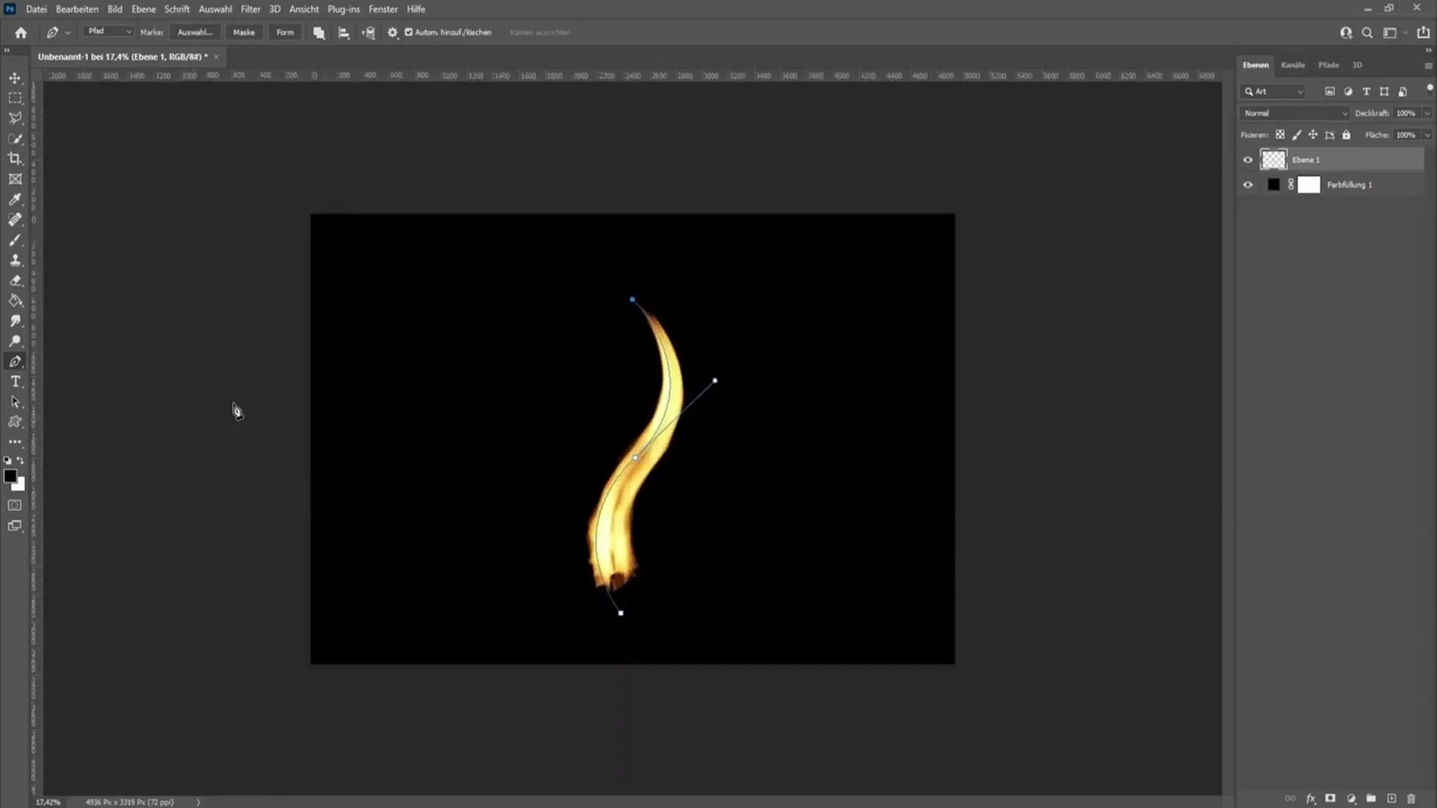Toggle layer filtering switch

[x=1430, y=90]
